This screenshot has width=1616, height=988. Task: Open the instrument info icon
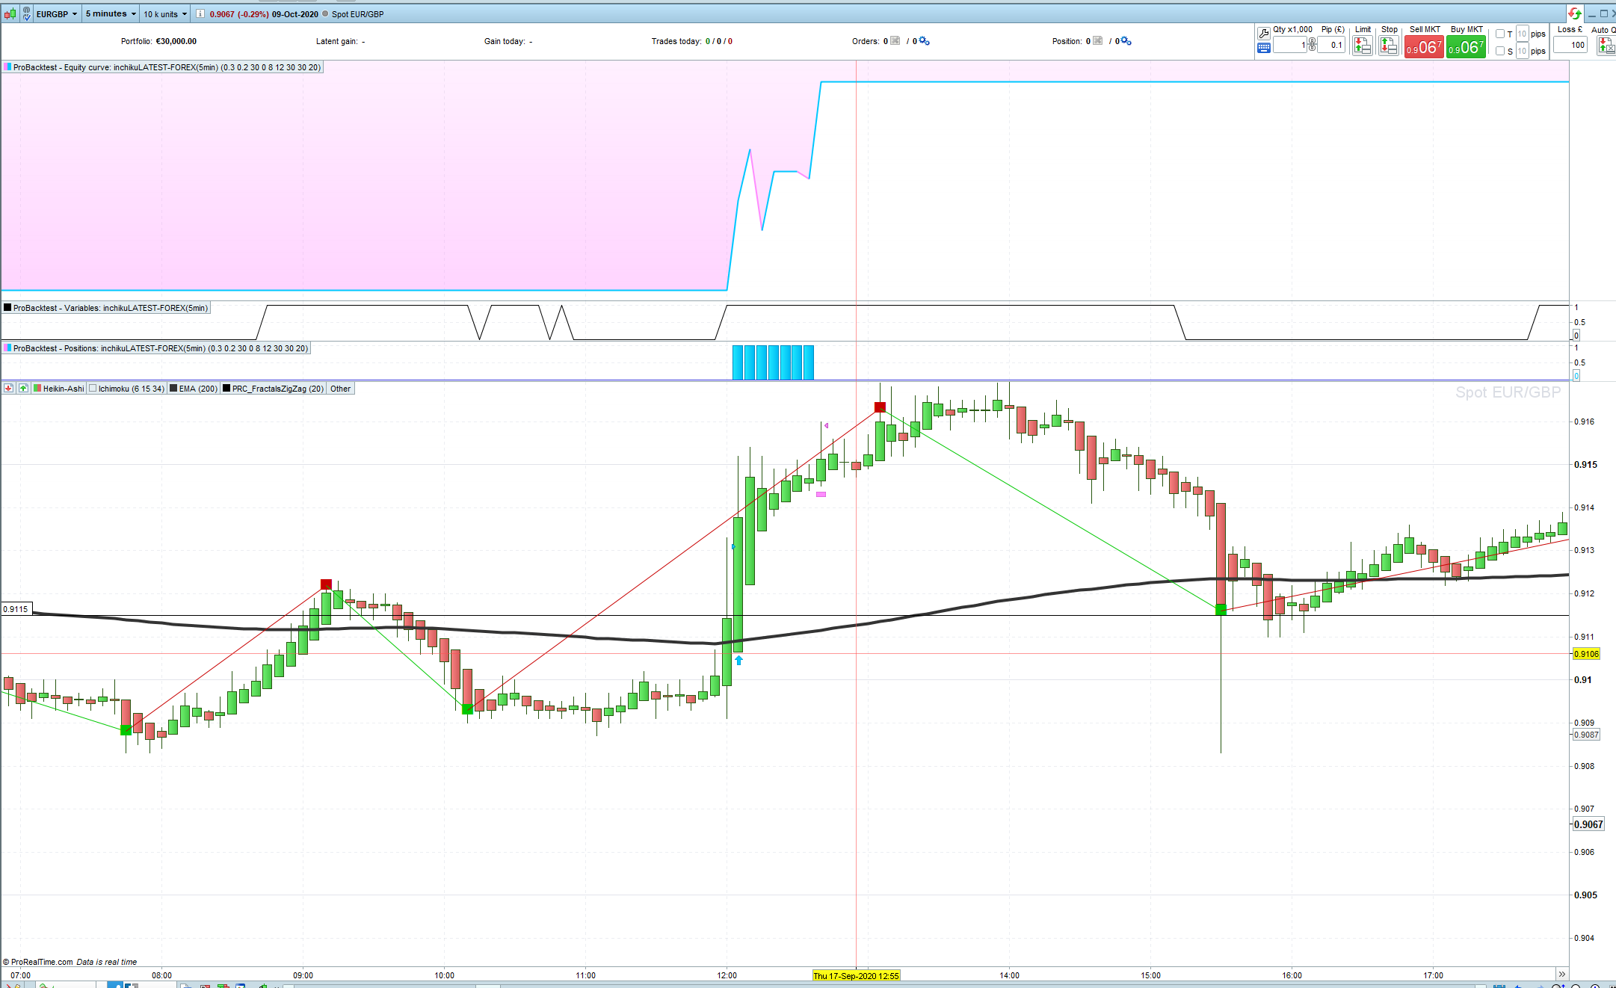tap(200, 13)
